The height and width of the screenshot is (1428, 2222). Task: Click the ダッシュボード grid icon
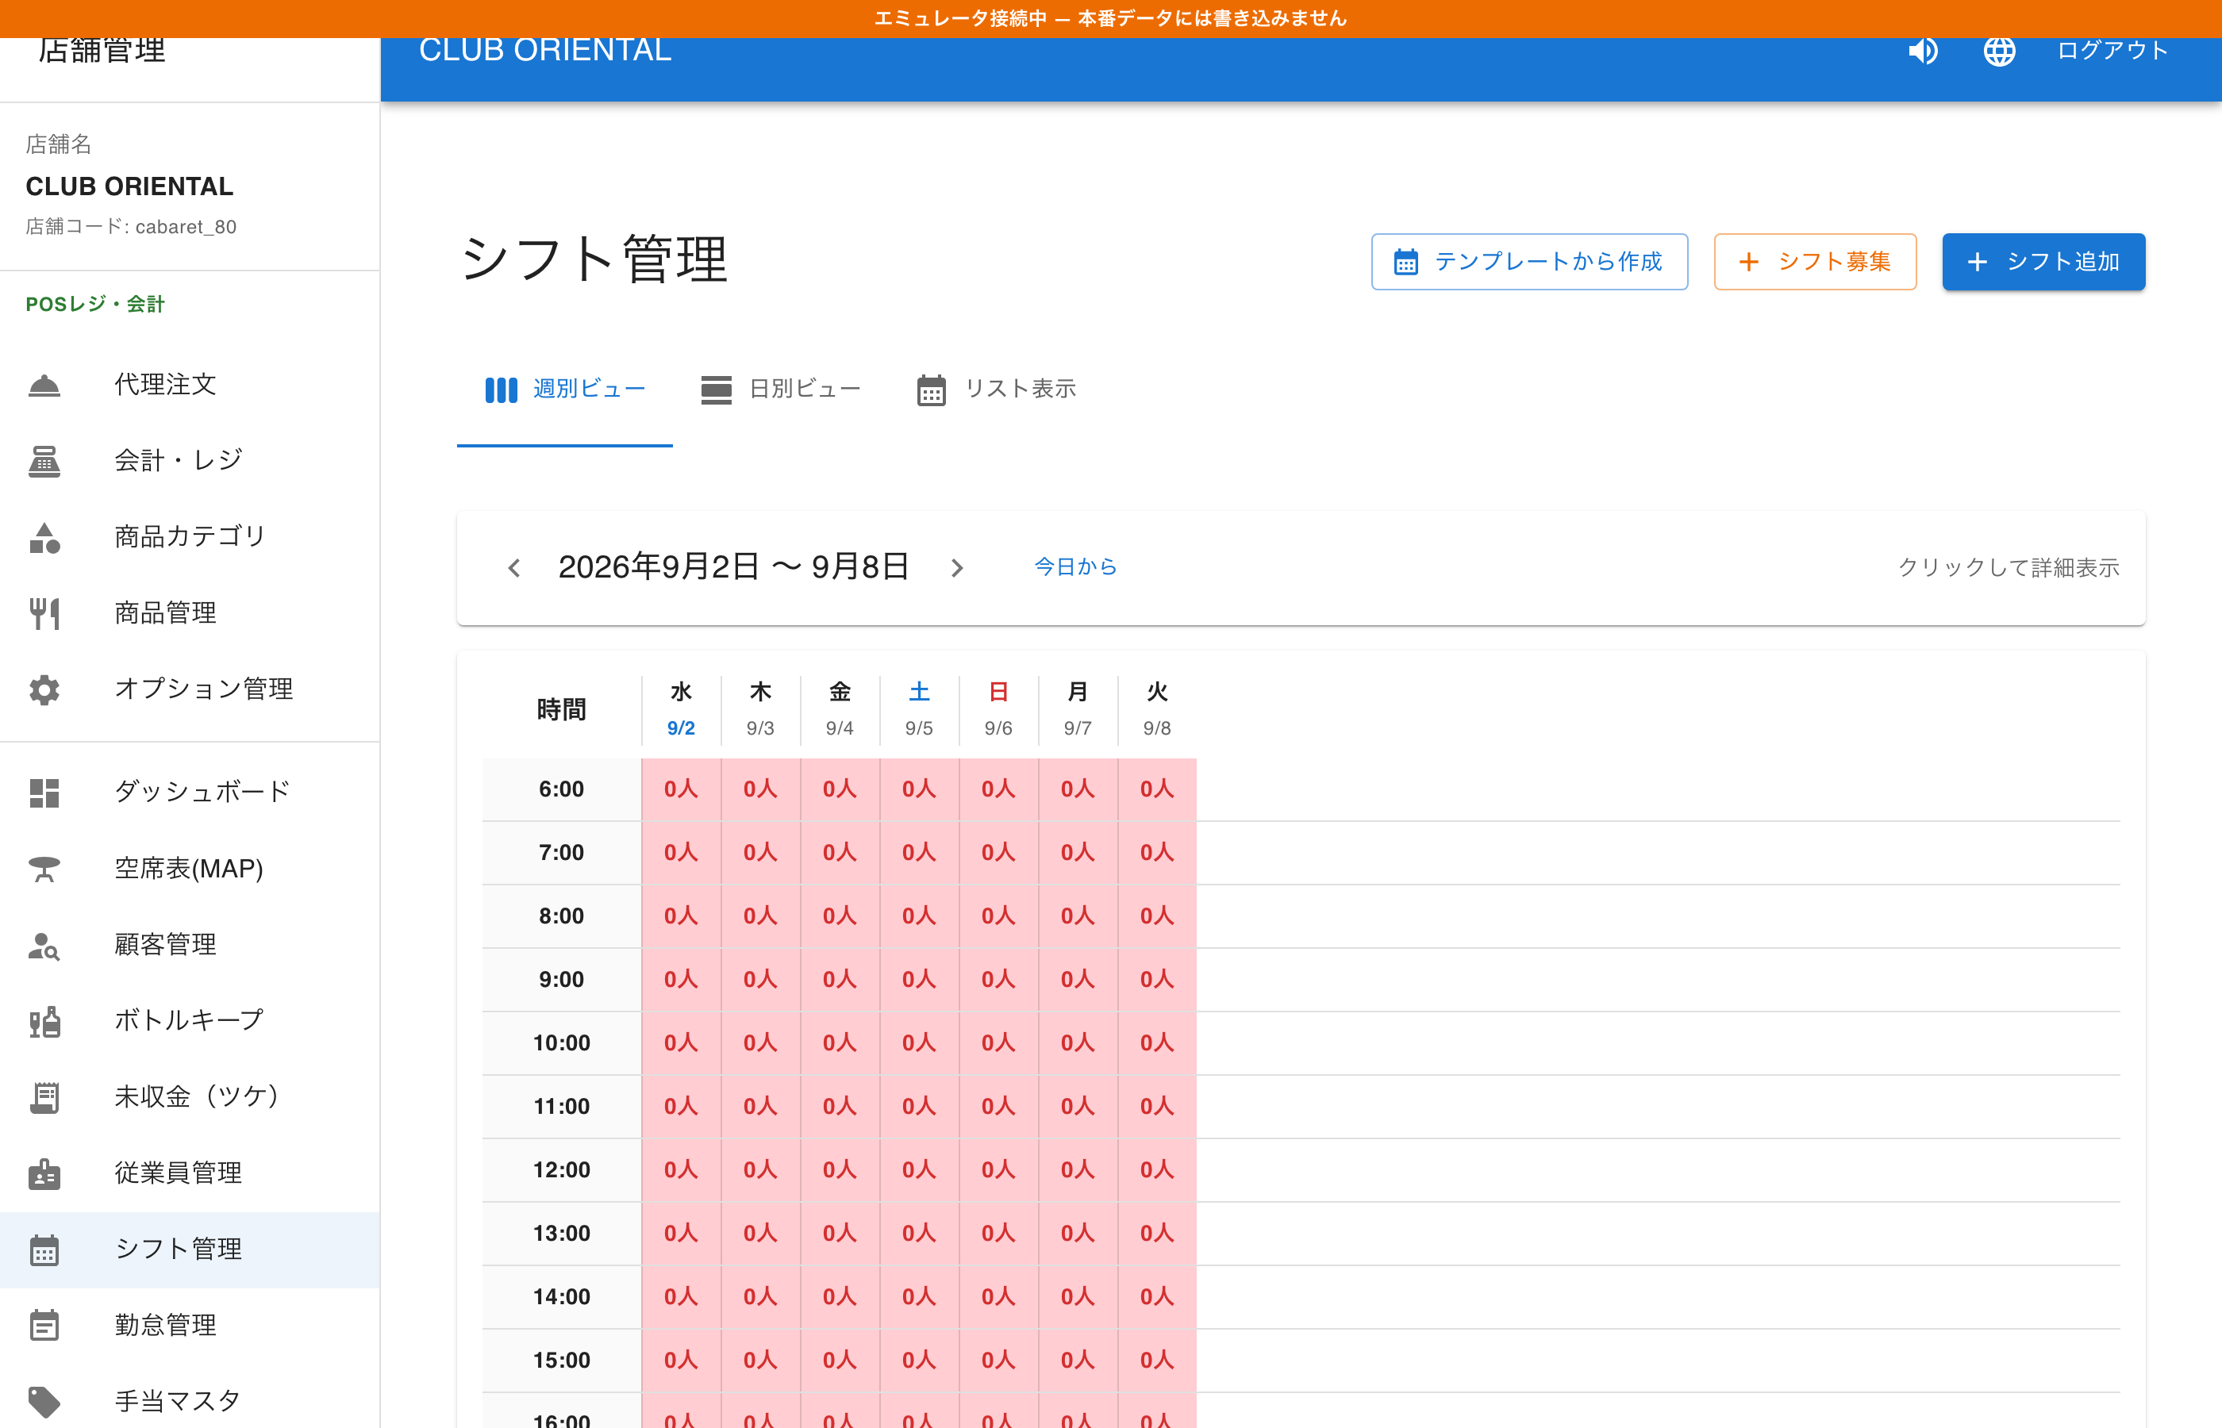pos(44,793)
